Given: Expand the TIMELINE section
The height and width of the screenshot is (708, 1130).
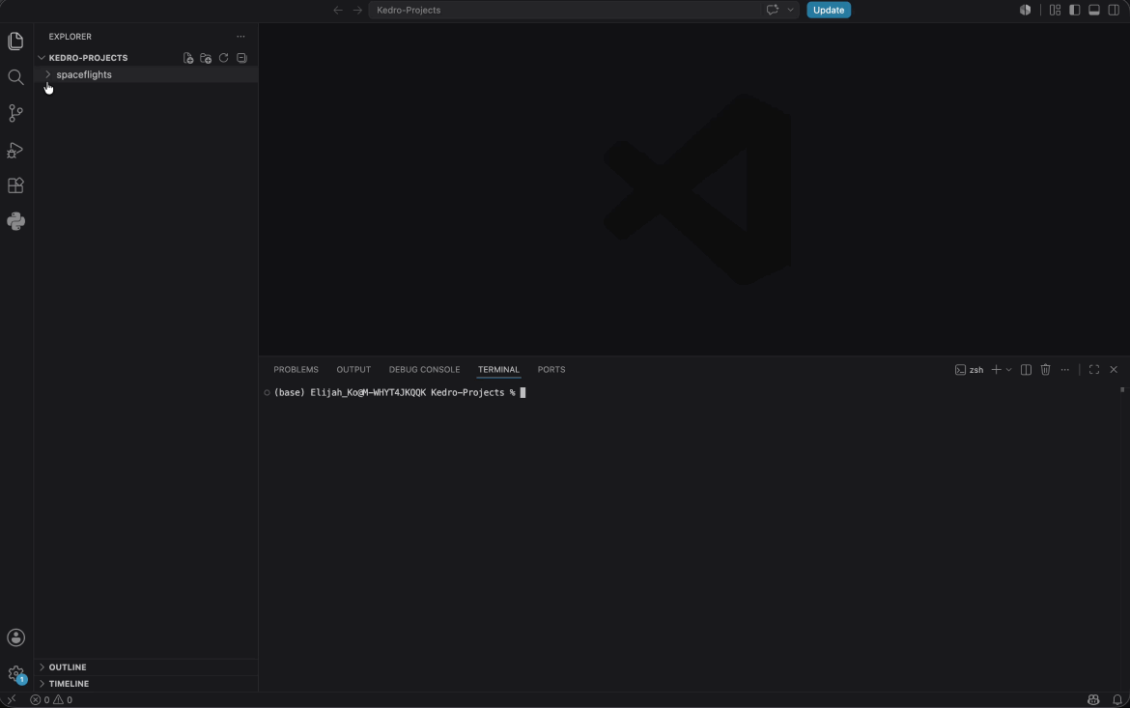Looking at the screenshot, I should [146, 684].
